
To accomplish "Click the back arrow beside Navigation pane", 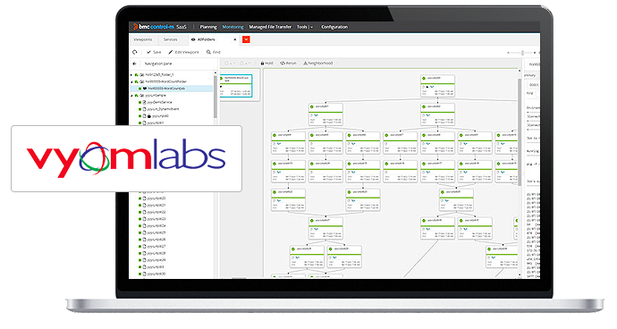I will coord(134,63).
